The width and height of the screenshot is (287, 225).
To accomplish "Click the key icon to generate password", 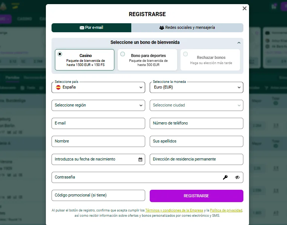I will click(225, 177).
